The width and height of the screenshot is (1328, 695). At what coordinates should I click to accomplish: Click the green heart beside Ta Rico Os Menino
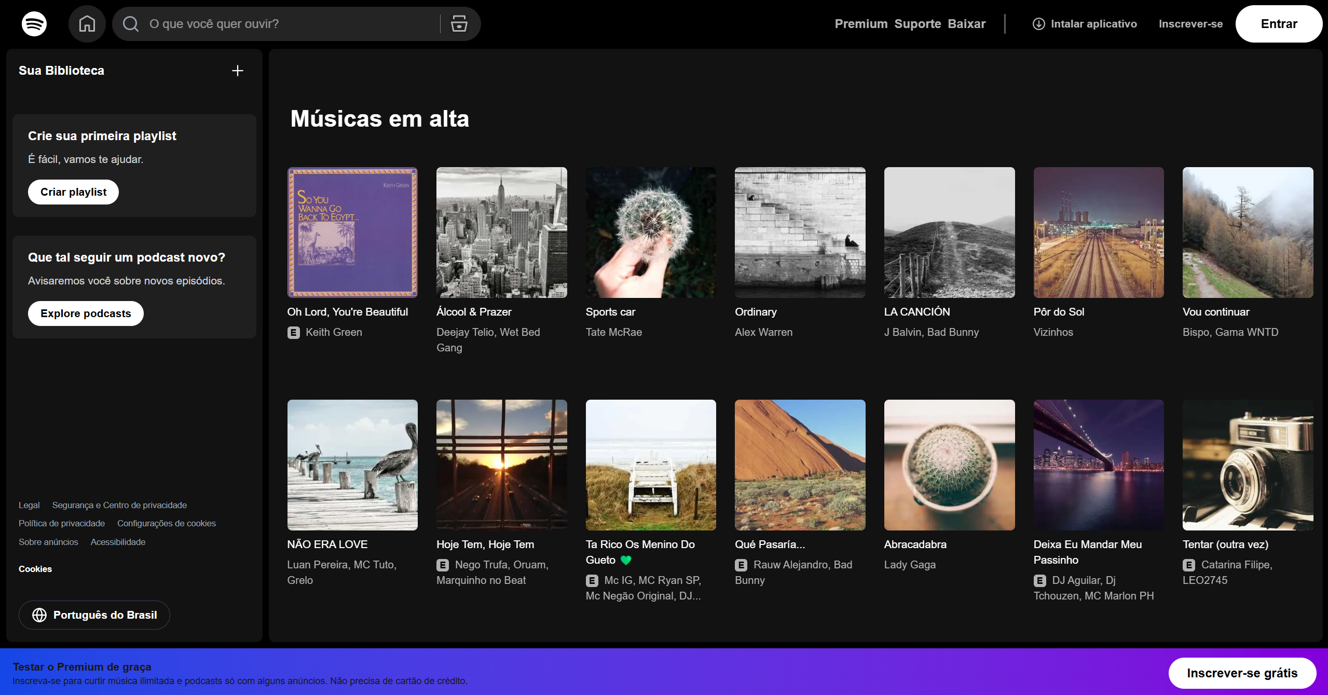pos(626,560)
